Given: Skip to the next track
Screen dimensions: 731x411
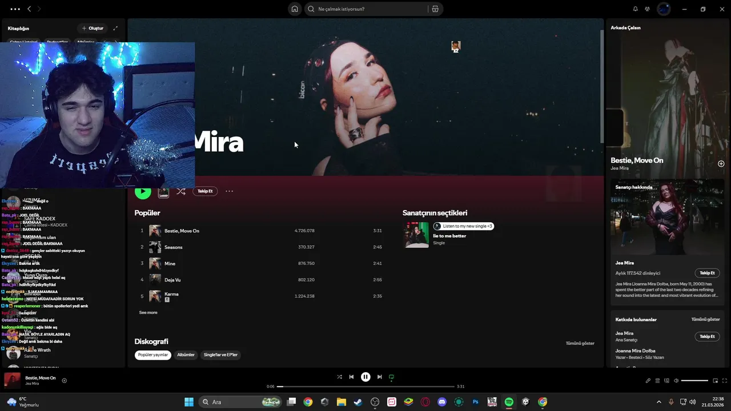Looking at the screenshot, I should (379, 377).
